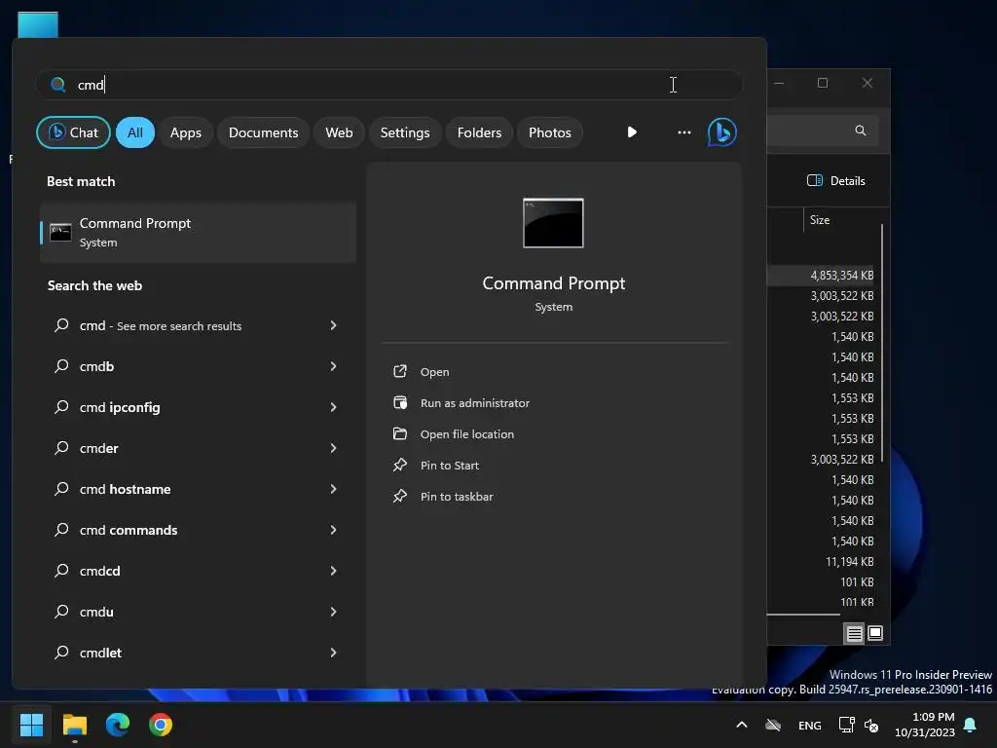Open the muted volume tray icon
The width and height of the screenshot is (997, 748).
(x=871, y=725)
